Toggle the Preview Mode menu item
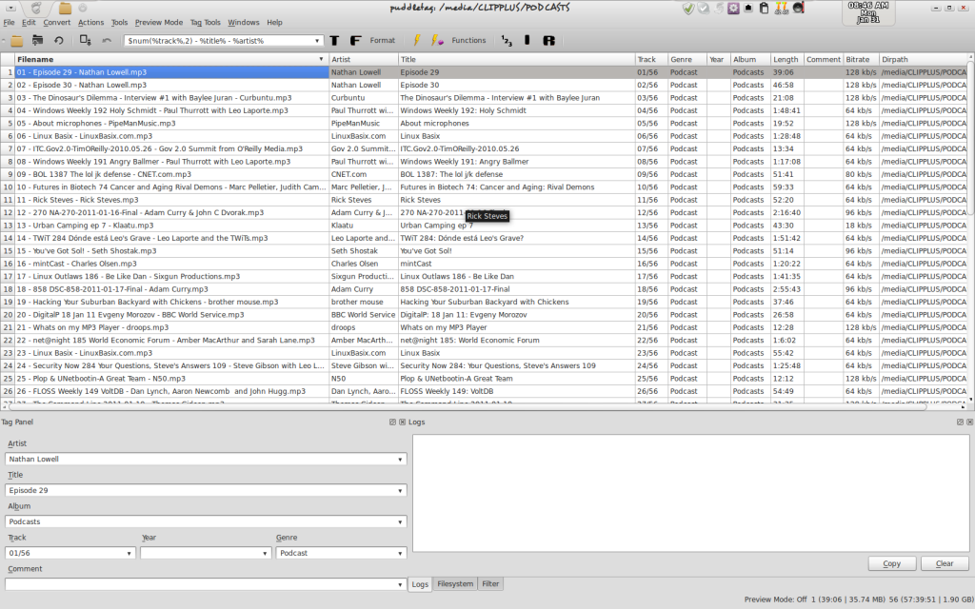 (x=158, y=22)
